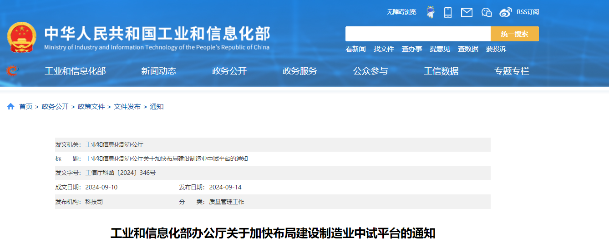Open the 新闻动态 menu

click(x=158, y=71)
